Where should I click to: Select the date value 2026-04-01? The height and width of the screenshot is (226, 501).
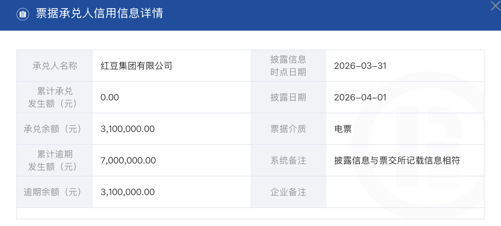(360, 97)
